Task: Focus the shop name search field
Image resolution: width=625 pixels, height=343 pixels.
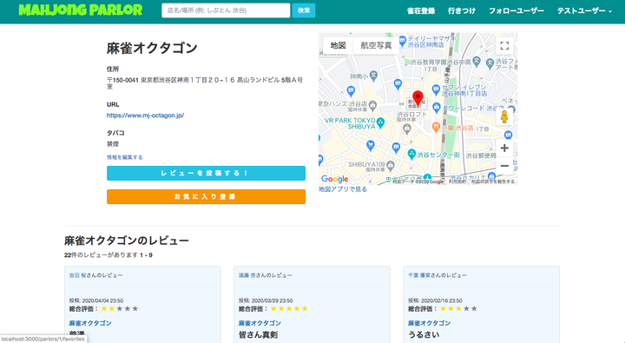Action: tap(226, 10)
